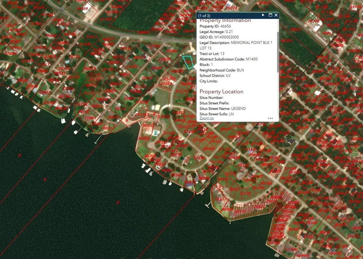363x259 pixels.
Task: Click the Zoom to link
Action: [206, 118]
